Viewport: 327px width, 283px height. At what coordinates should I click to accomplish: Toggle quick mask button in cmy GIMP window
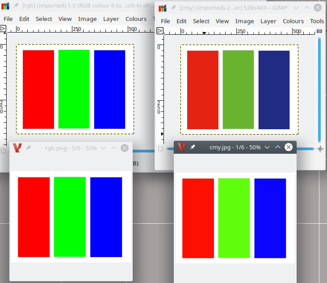pos(160,149)
